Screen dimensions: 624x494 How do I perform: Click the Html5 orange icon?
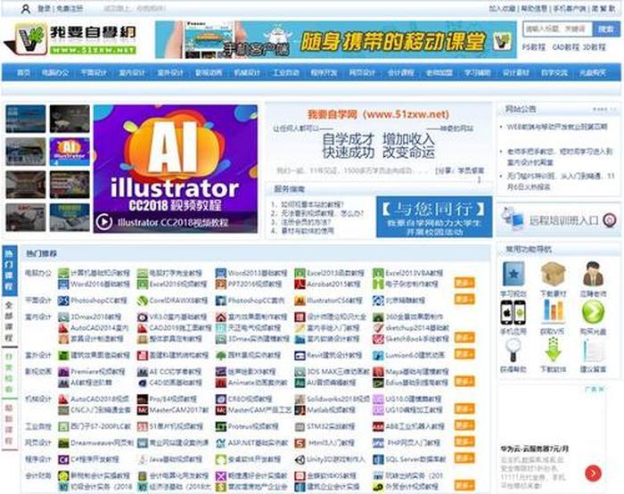tap(300, 442)
